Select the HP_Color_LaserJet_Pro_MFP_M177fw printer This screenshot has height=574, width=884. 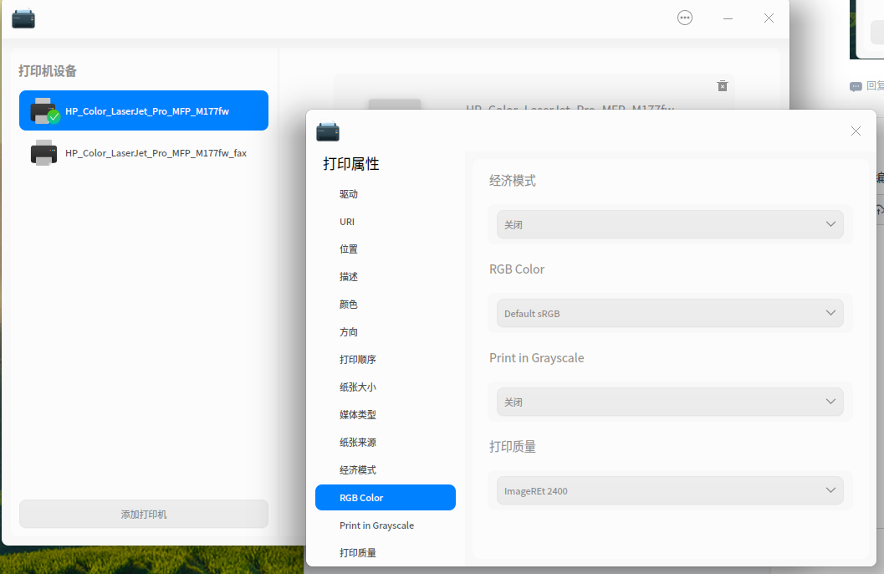click(144, 110)
